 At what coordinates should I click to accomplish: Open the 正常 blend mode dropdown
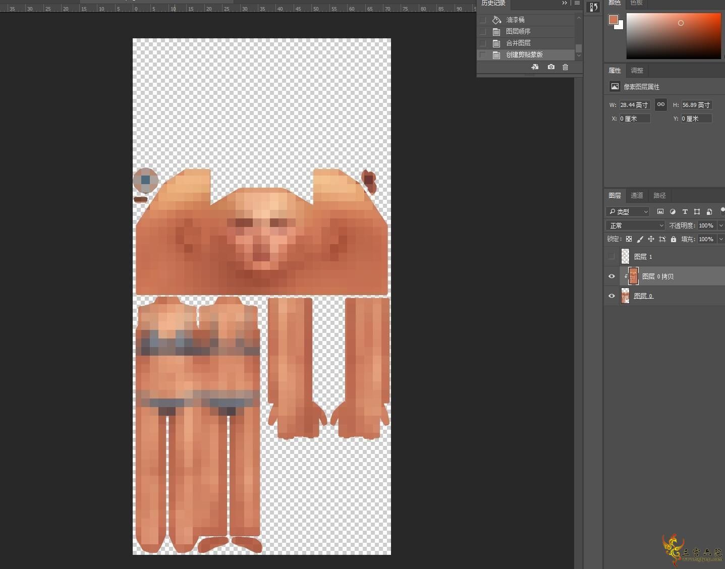pyautogui.click(x=635, y=225)
